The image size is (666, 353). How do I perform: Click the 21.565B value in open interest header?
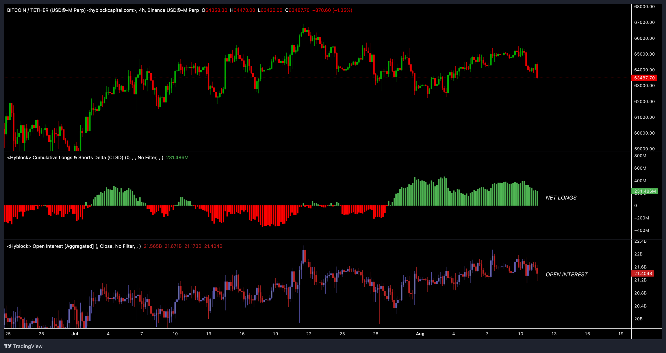tap(152, 246)
